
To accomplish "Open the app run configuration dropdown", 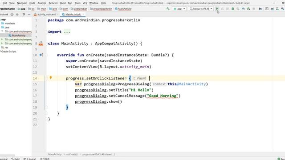I will [179, 9].
